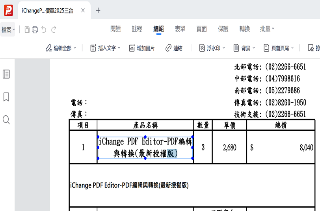The image size is (320, 211).
Task: Open the search sidebar panel
Action: pos(6,120)
